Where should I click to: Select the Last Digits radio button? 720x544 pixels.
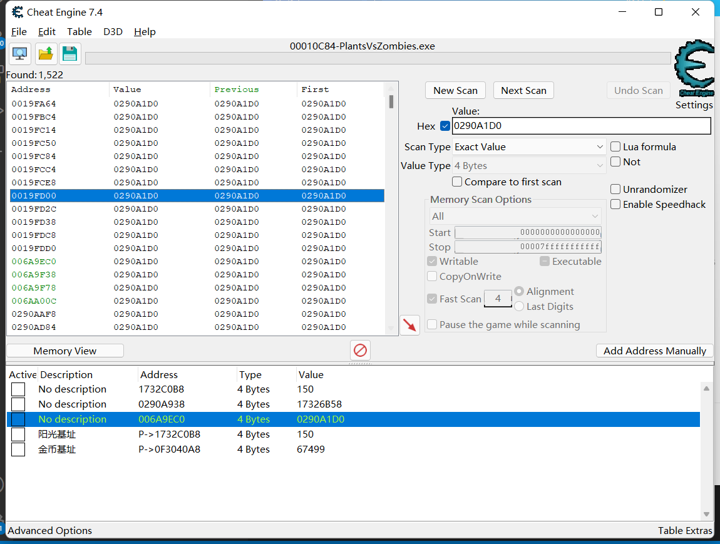click(x=519, y=306)
